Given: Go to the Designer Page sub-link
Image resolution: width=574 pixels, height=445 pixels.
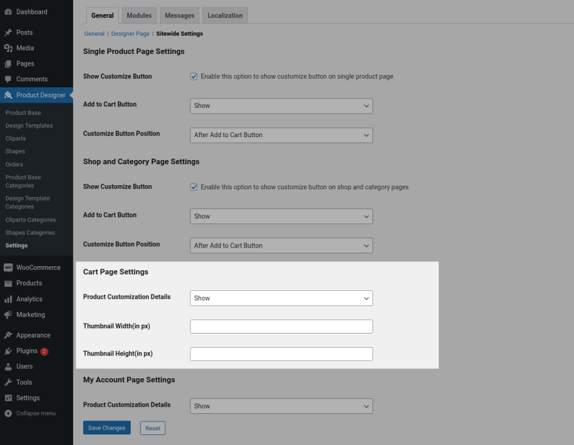Looking at the screenshot, I should click(x=130, y=34).
